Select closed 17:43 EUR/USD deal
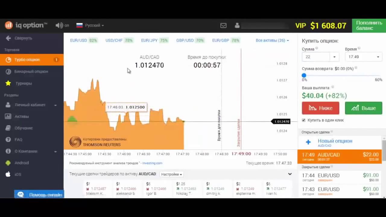Screen dimensions: 386x217 coord(340,191)
